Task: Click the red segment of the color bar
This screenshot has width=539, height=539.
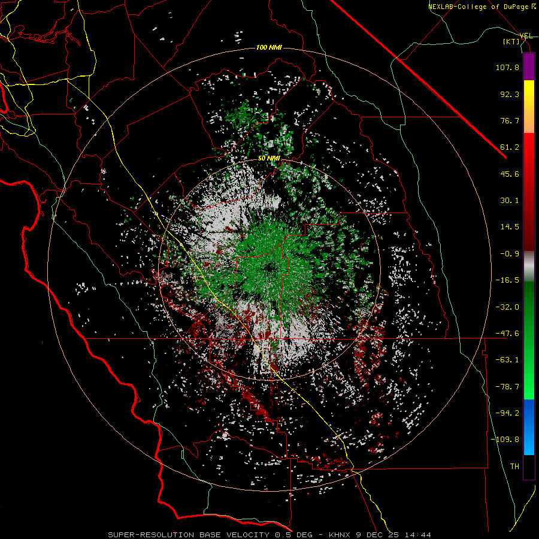Action: 529,192
